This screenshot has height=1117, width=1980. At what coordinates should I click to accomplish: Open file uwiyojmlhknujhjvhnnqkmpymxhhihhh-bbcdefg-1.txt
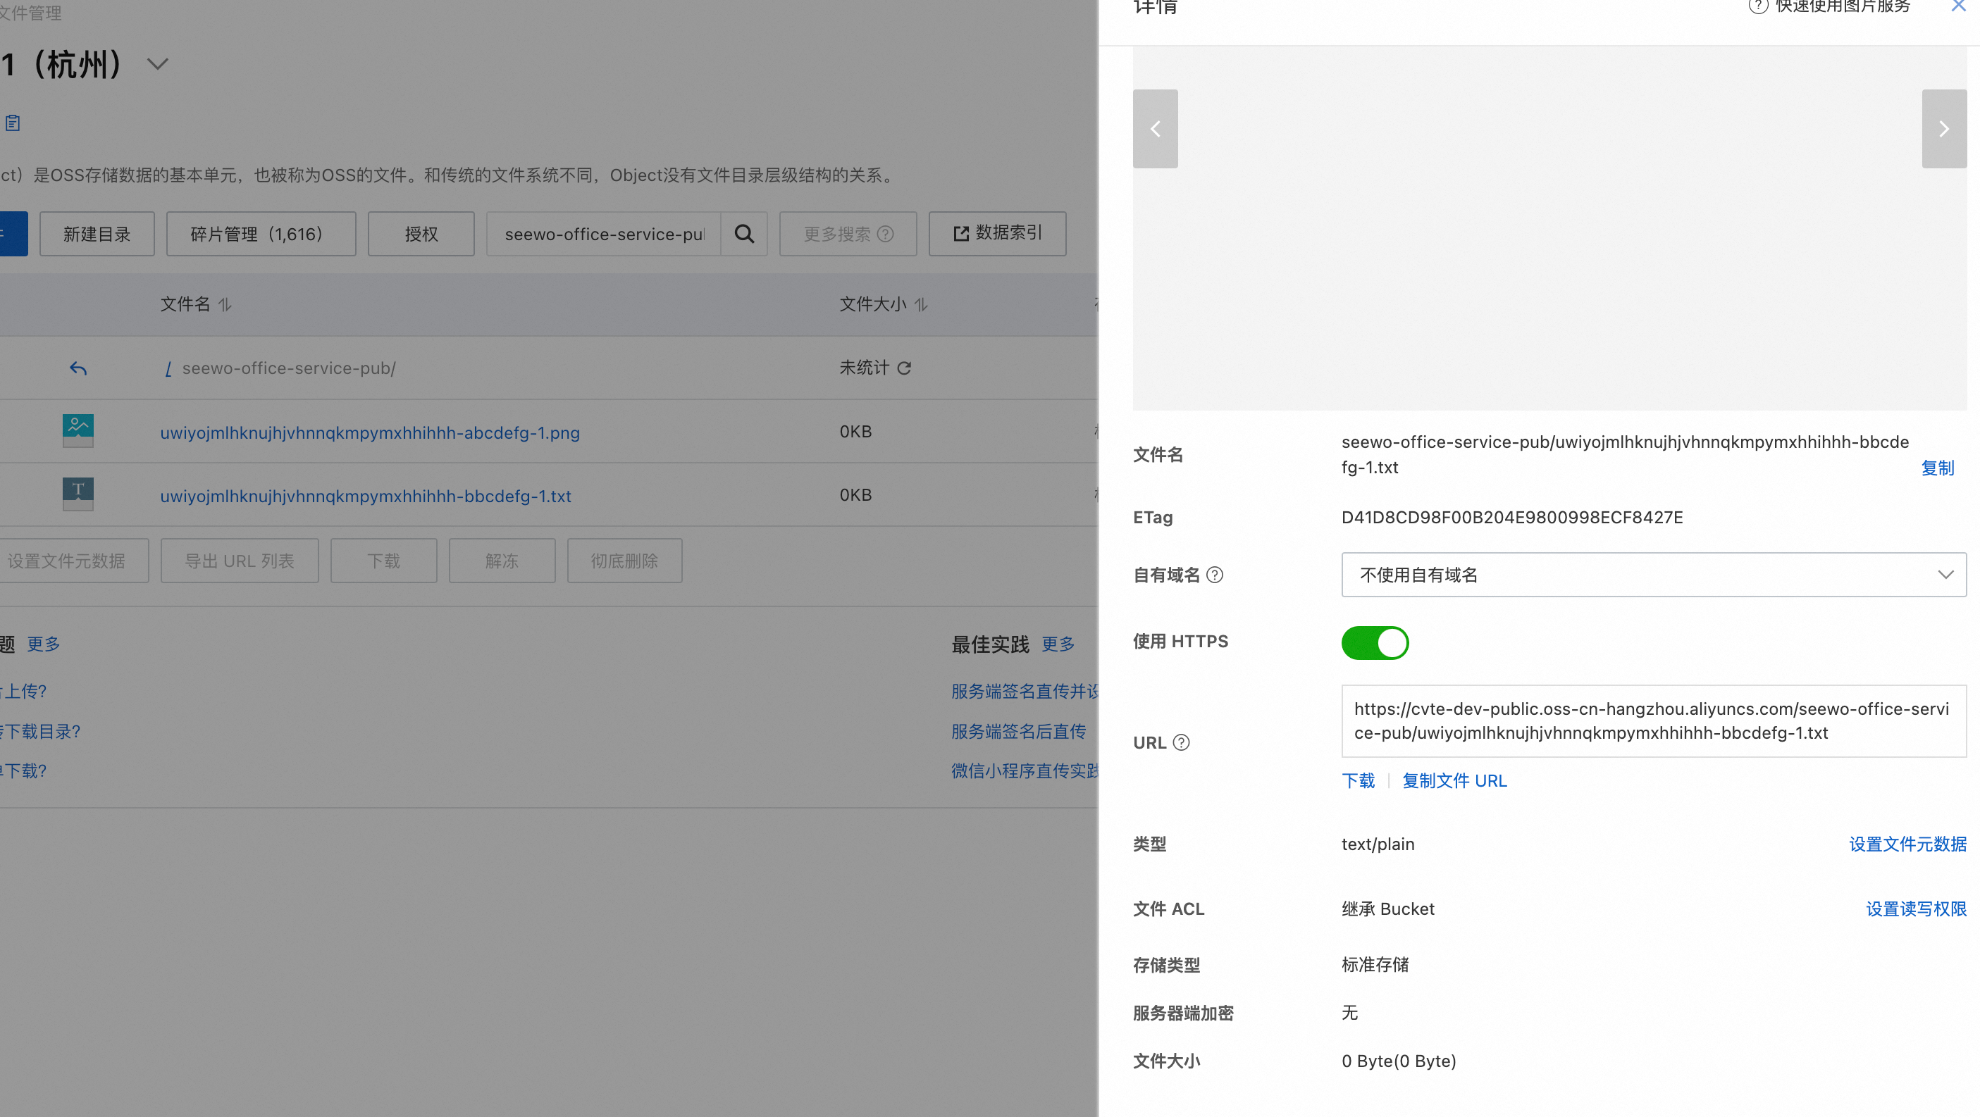click(x=365, y=497)
